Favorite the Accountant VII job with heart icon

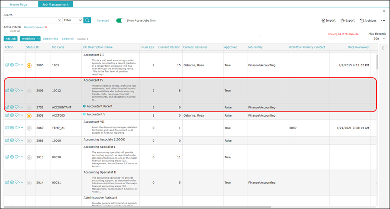tap(16, 128)
